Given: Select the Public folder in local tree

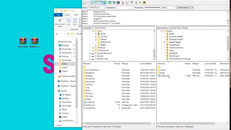Looking at the screenshot, I should [103, 45].
